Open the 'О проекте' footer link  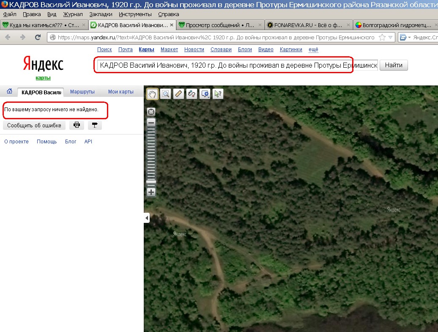16,141
